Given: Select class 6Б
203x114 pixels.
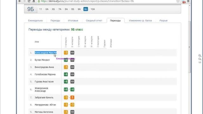Looking at the screenshot, I should pyautogui.click(x=53, y=9).
